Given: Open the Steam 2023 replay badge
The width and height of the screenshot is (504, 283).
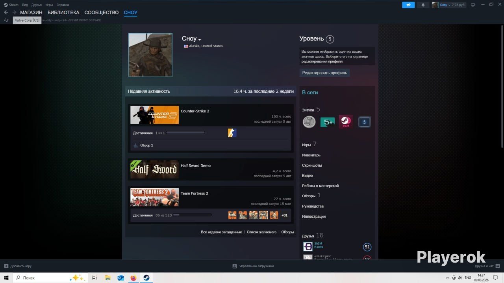Looking at the screenshot, I should pyautogui.click(x=346, y=122).
